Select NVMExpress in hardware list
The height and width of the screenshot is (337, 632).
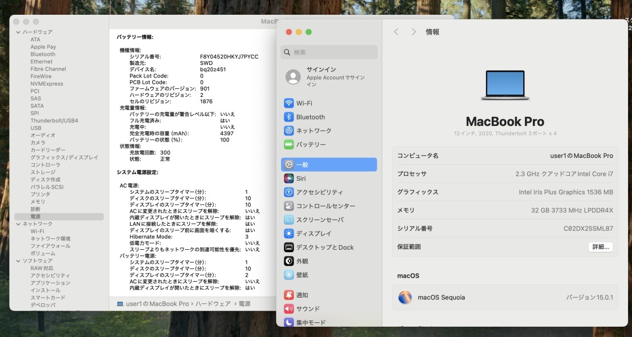[x=47, y=84]
